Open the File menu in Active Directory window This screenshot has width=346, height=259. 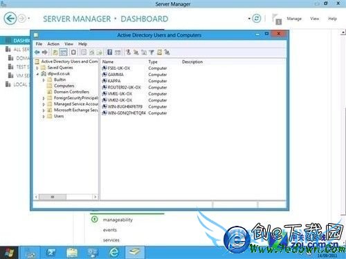pyautogui.click(x=39, y=44)
